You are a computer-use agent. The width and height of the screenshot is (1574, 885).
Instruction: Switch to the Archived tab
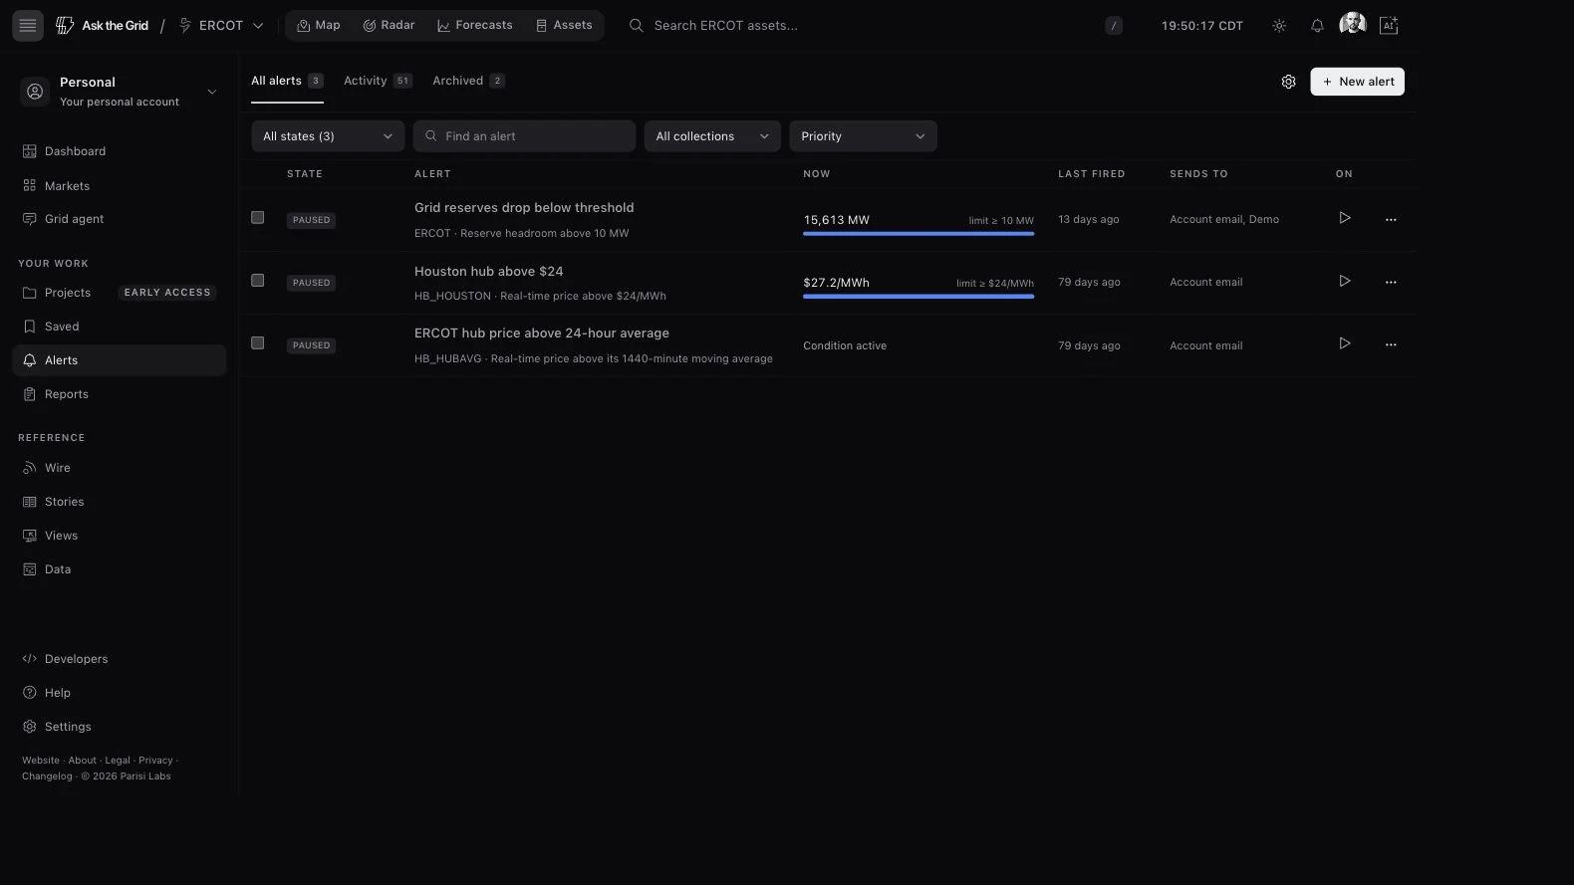tap(468, 81)
